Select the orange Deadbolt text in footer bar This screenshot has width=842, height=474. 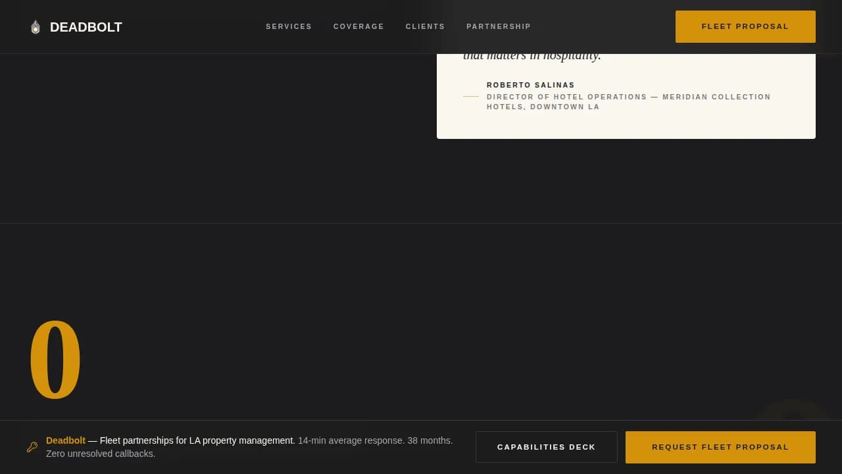[66, 440]
